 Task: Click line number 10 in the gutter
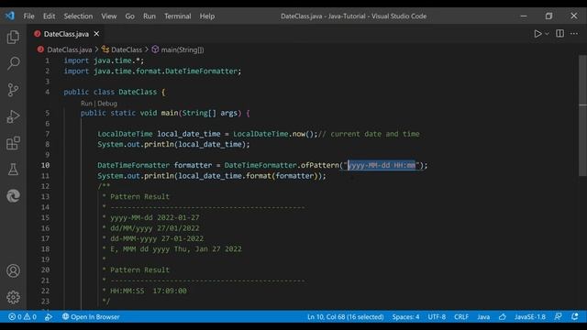click(x=45, y=165)
